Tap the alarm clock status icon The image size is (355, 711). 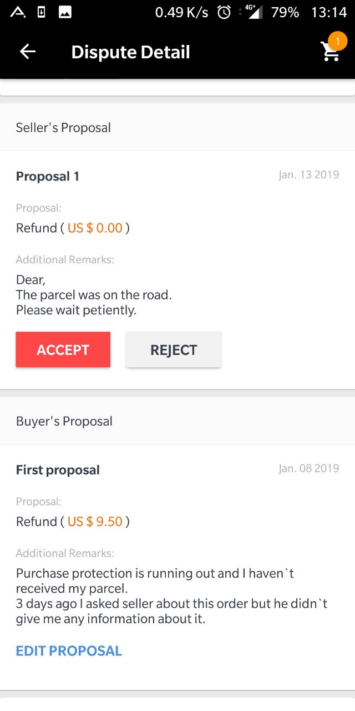[224, 12]
